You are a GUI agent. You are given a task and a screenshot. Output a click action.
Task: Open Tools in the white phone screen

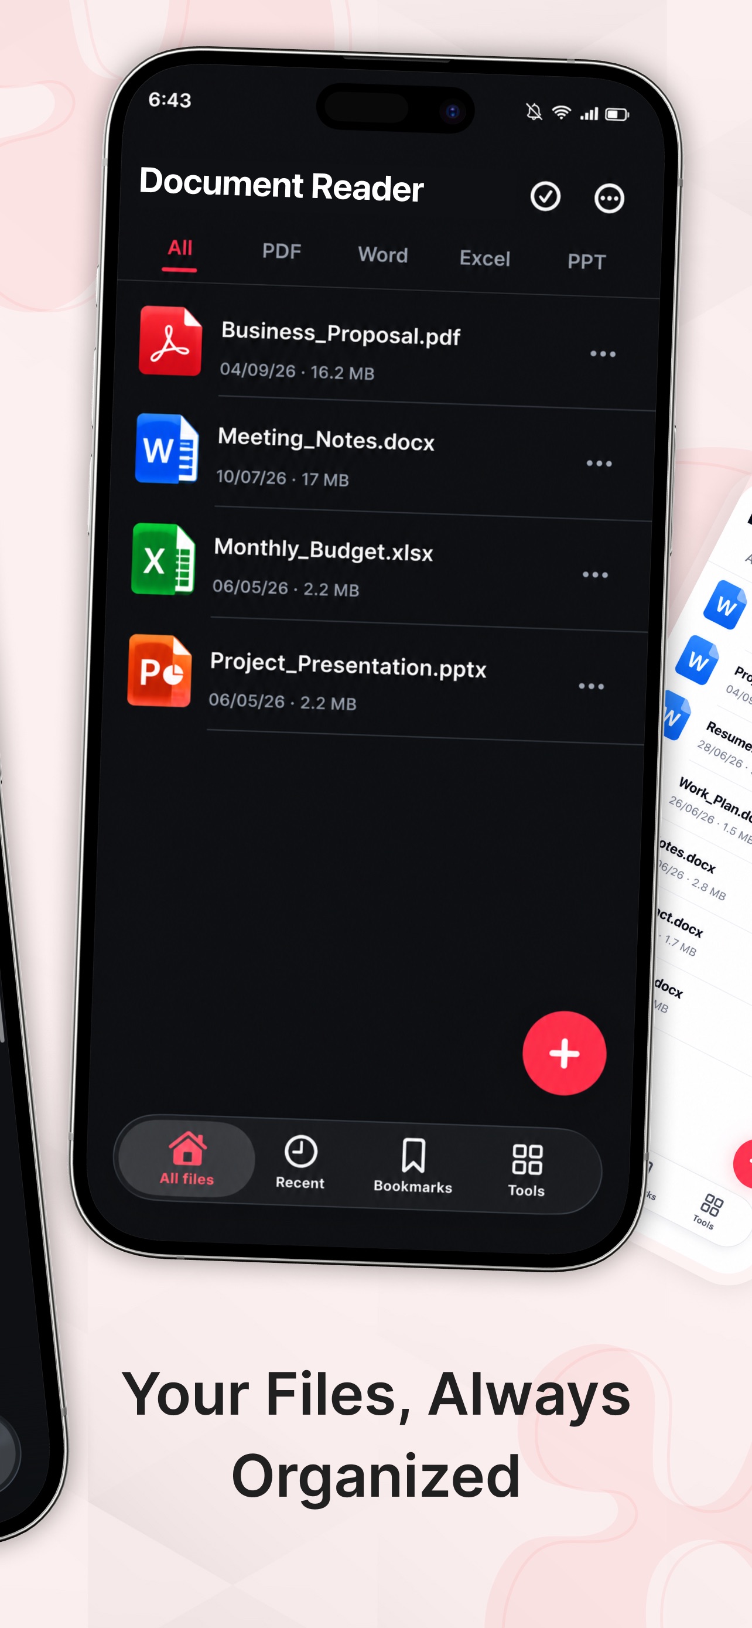pos(707,1211)
